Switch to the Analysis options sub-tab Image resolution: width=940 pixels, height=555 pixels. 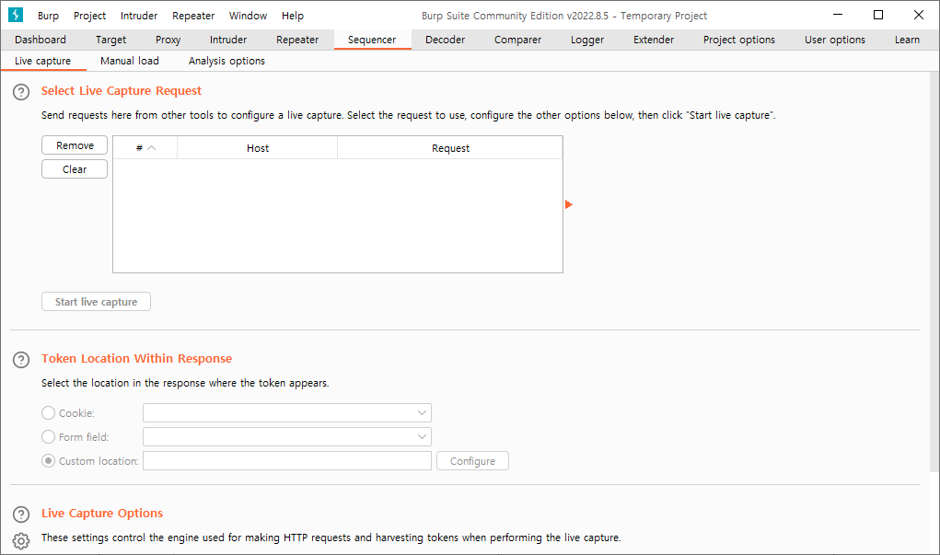click(227, 61)
